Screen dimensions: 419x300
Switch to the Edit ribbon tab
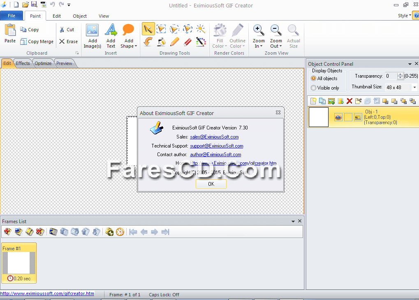(x=57, y=16)
